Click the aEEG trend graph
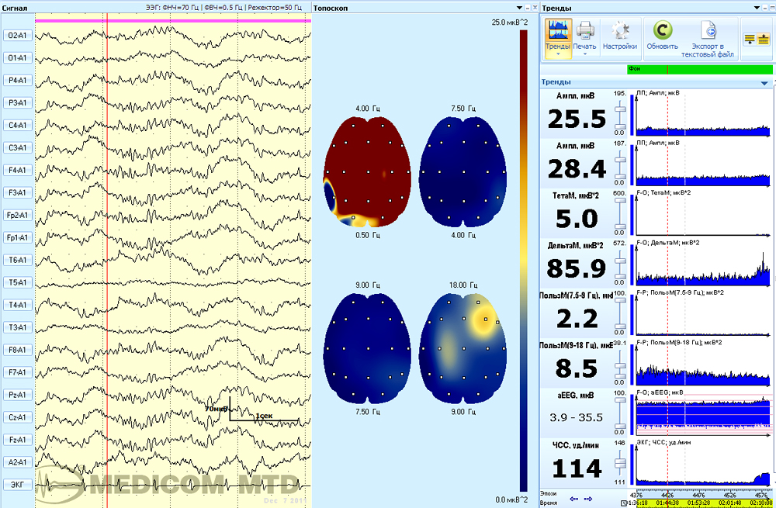This screenshot has width=776, height=508. point(703,413)
